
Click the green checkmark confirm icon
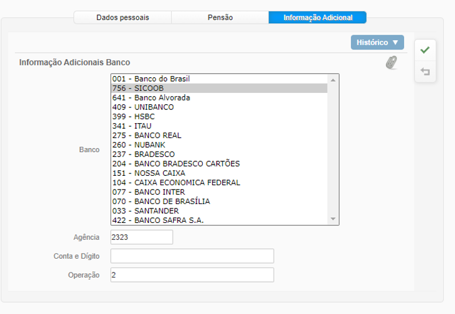point(425,50)
